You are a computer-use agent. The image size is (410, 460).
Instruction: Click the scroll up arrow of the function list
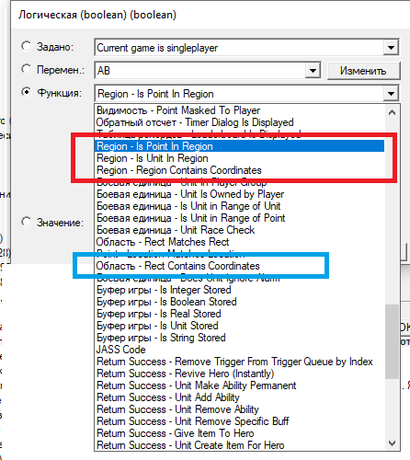(x=392, y=112)
